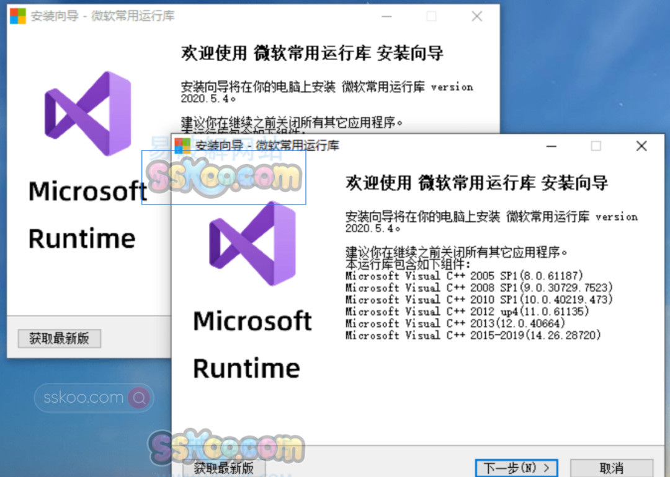The height and width of the screenshot is (477, 670).
Task: Click sskoo.com search field on desktop
Action: pos(94,398)
